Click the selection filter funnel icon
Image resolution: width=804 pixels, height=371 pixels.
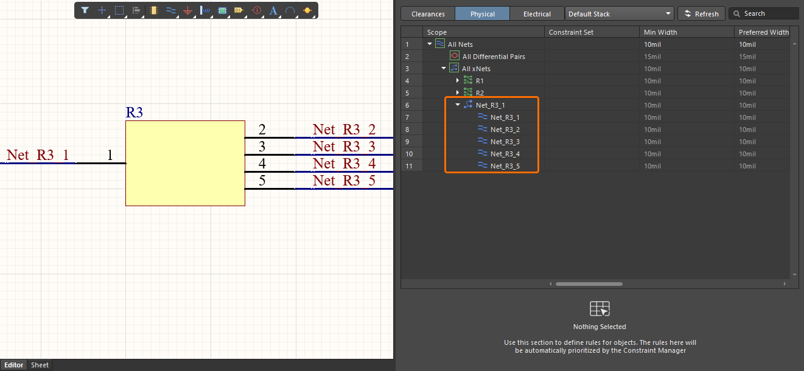(x=85, y=10)
